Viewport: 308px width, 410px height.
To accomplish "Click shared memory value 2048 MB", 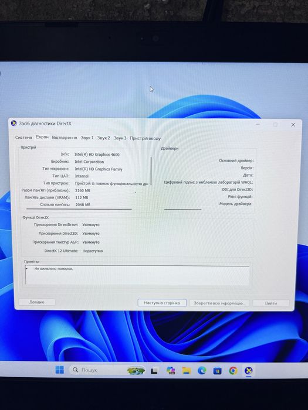I will click(x=83, y=205).
